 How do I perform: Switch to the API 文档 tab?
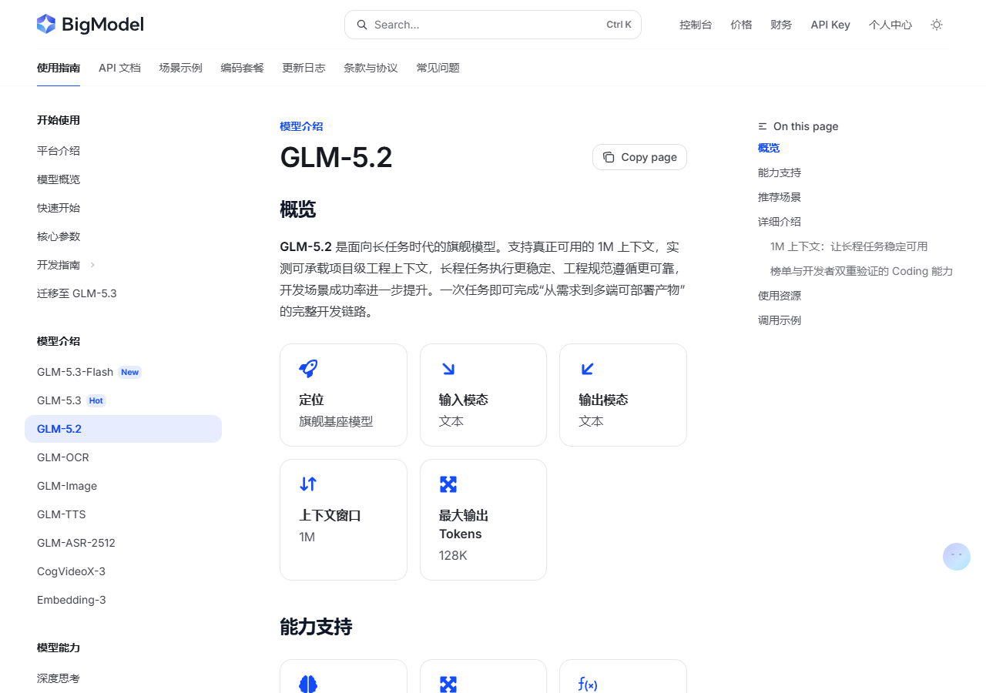[119, 68]
